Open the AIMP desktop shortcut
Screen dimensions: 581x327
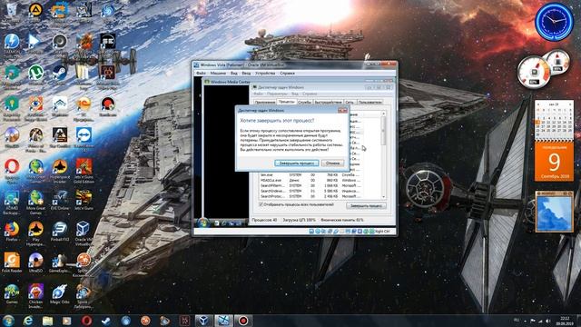pyautogui.click(x=36, y=13)
